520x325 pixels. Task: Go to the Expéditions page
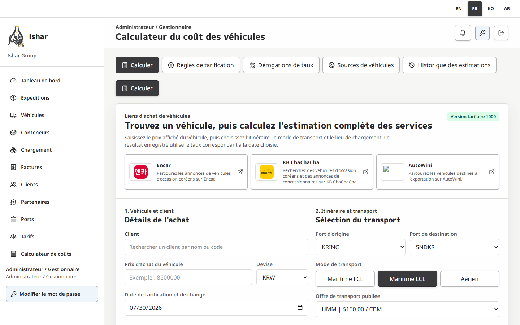point(52,98)
